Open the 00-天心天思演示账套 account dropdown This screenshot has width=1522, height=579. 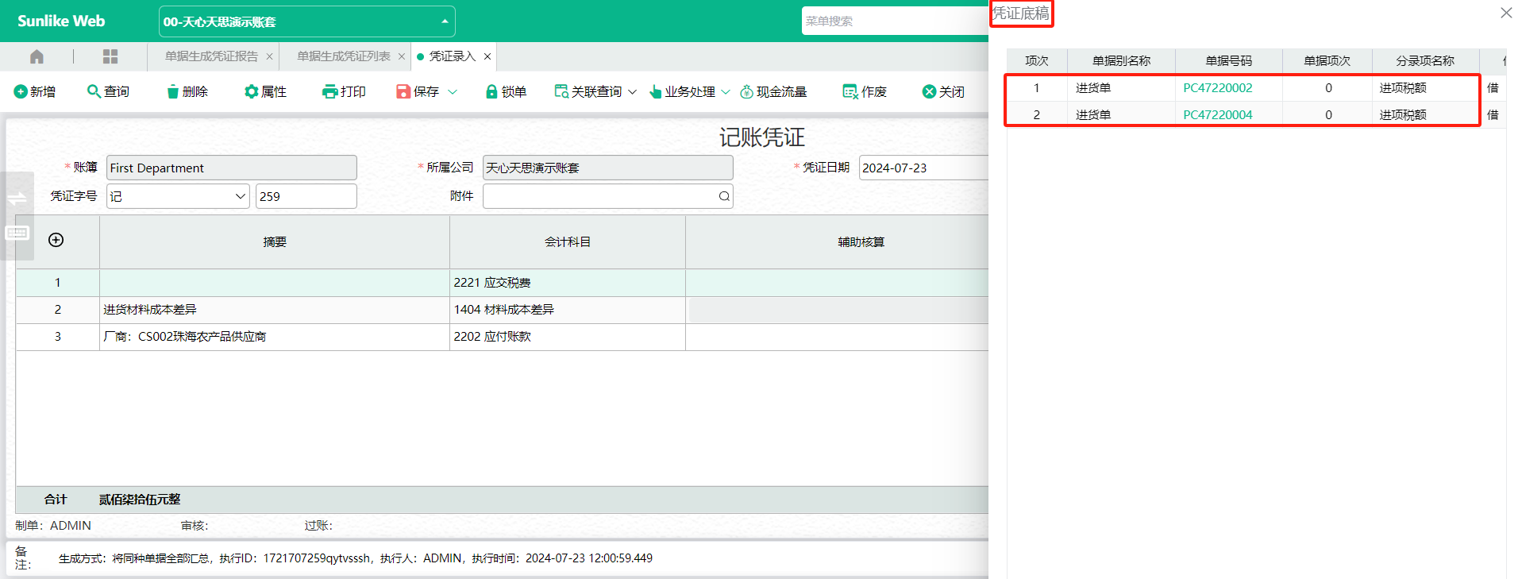(x=306, y=21)
